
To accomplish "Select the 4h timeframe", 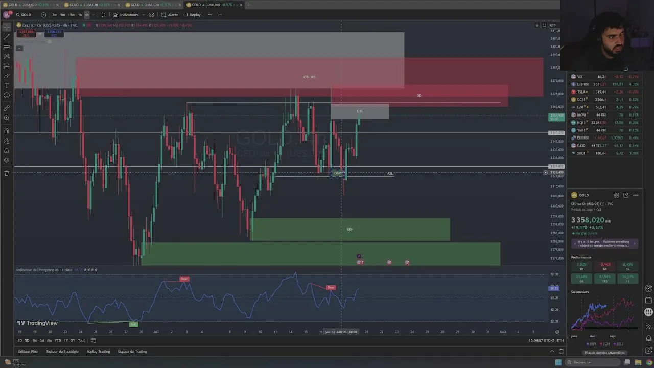I will 87,15.
